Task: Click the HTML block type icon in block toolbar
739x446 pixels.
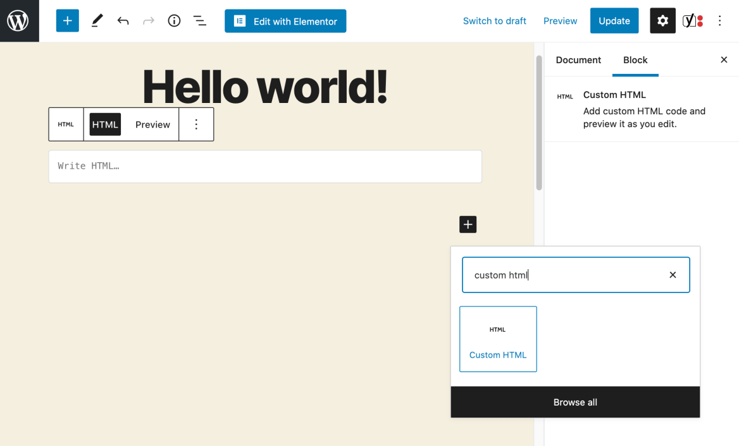Action: pyautogui.click(x=66, y=124)
